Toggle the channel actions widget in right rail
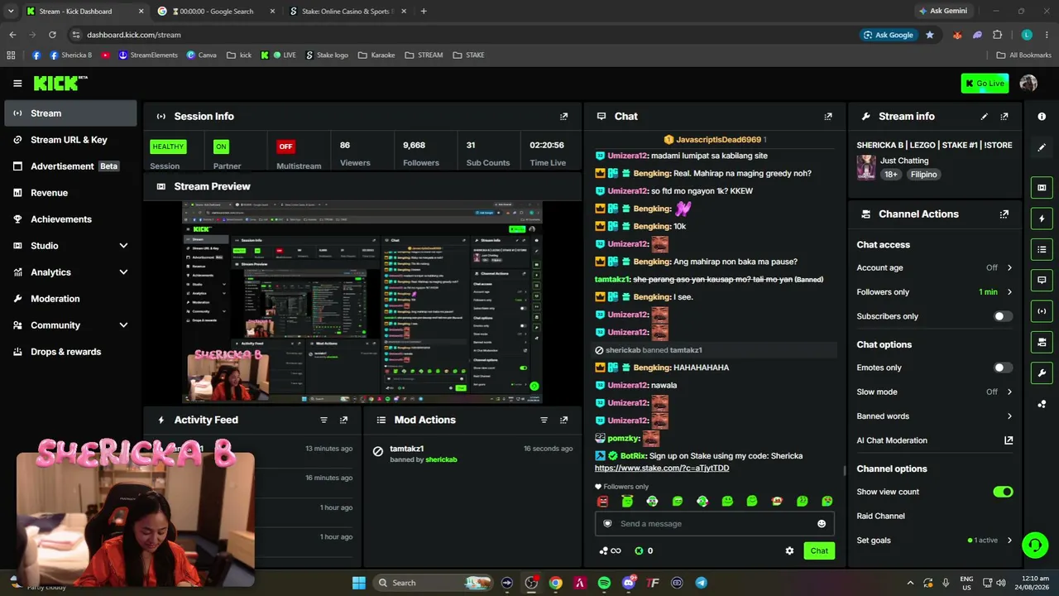The width and height of the screenshot is (1059, 596). click(x=1042, y=342)
